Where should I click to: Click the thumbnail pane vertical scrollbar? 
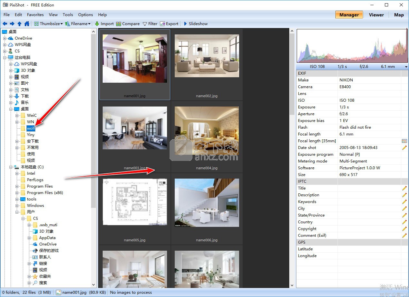(292, 74)
